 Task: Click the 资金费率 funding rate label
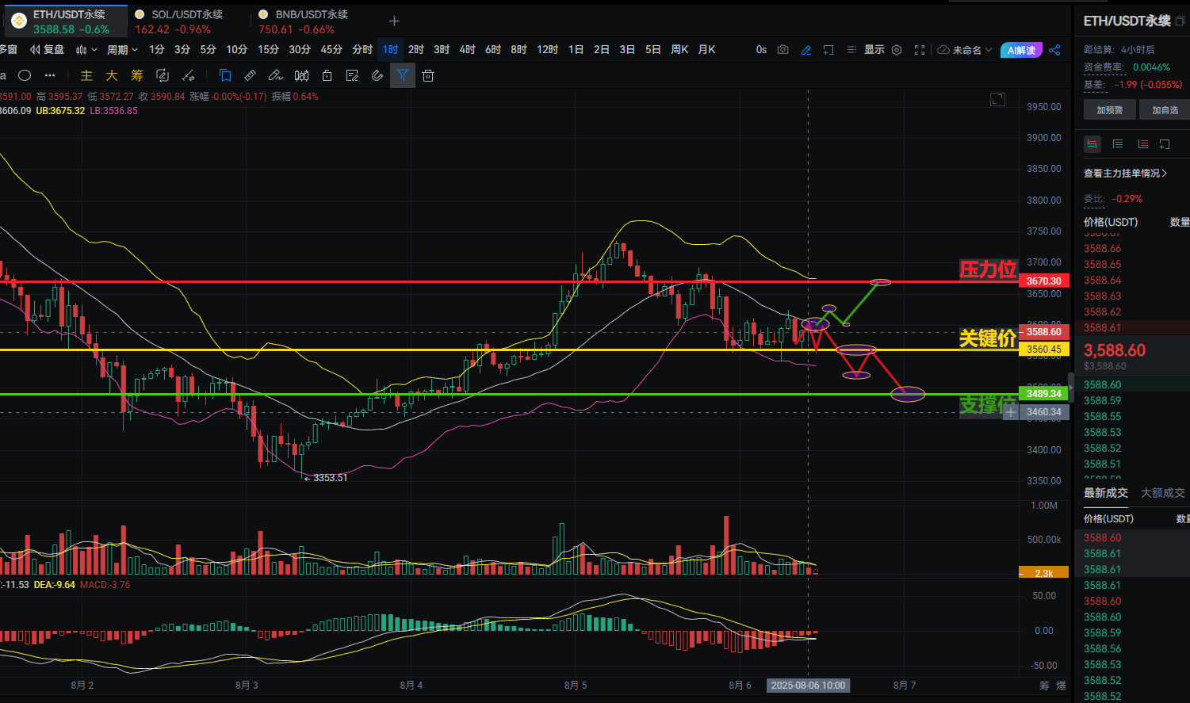pos(1104,67)
